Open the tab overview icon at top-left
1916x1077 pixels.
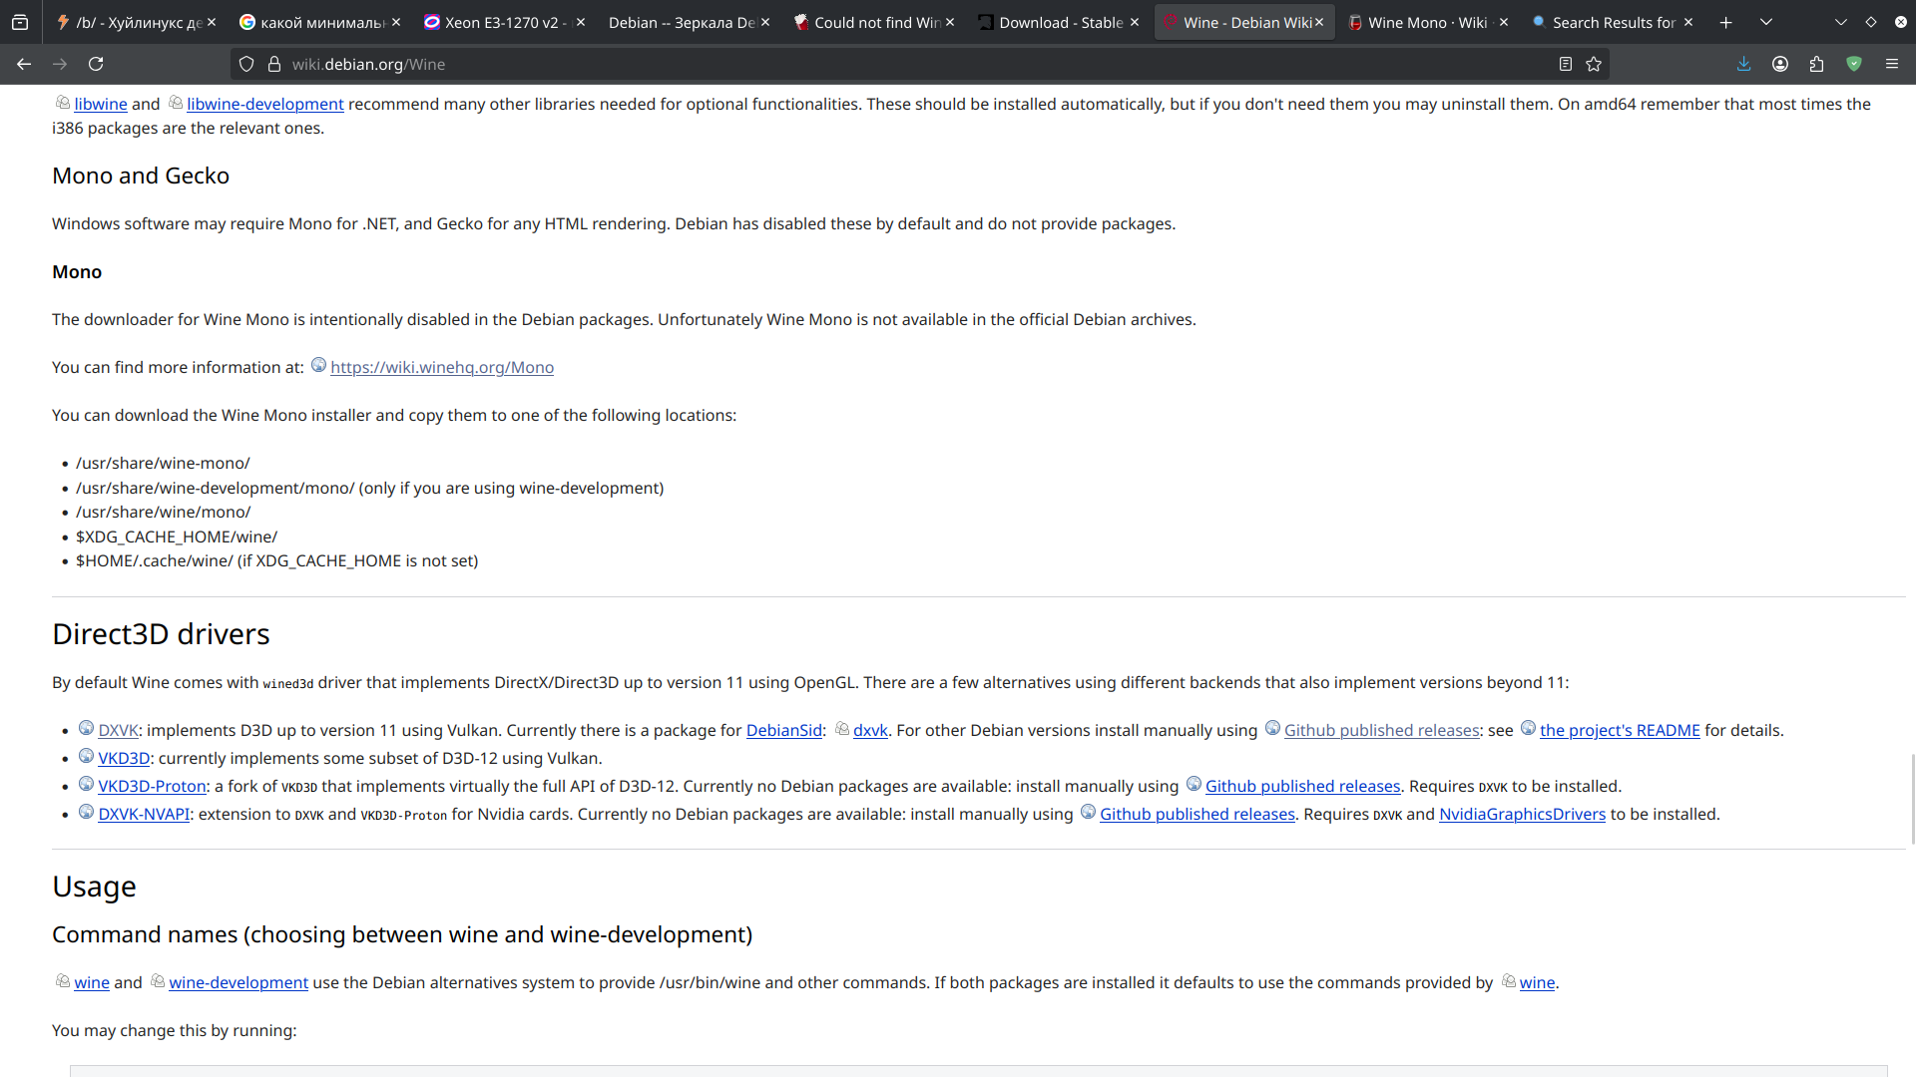click(x=20, y=22)
